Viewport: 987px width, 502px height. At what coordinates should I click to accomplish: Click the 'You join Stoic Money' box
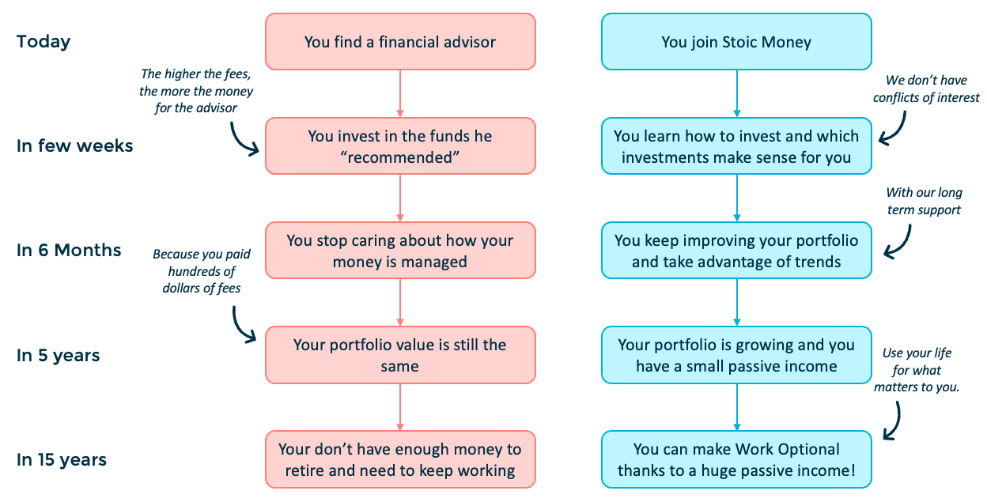coord(736,42)
